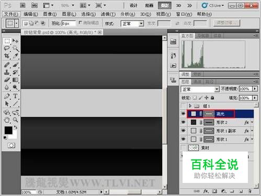The width and height of the screenshot is (261, 196).
Task: Open the 文件(F) menu
Action: click(11, 14)
